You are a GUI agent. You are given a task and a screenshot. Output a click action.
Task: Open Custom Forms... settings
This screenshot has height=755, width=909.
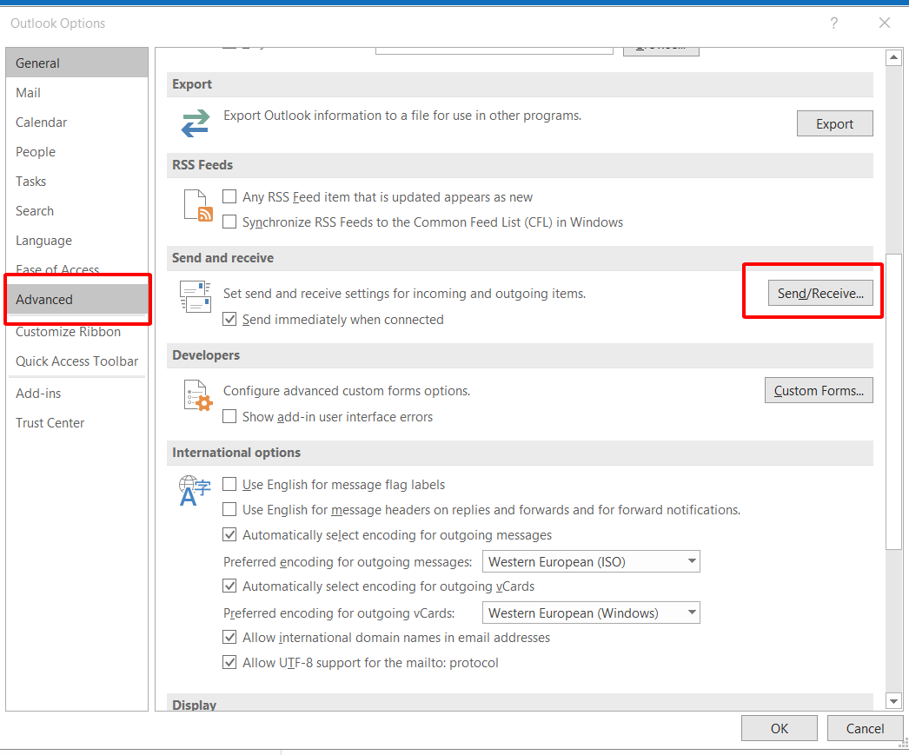819,391
